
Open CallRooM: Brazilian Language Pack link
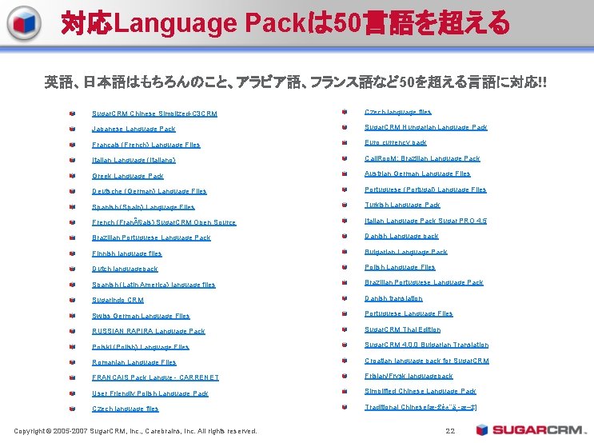[422, 158]
